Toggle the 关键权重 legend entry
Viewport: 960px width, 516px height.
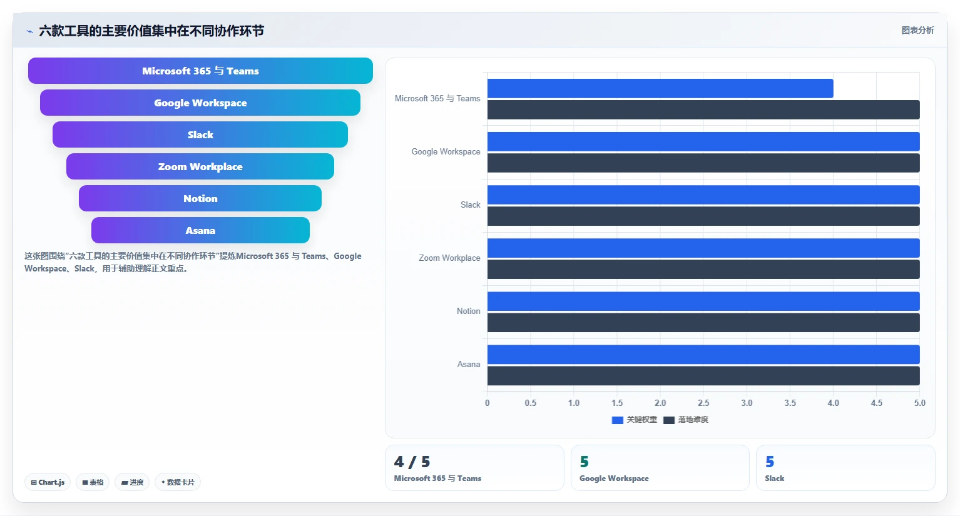(635, 420)
